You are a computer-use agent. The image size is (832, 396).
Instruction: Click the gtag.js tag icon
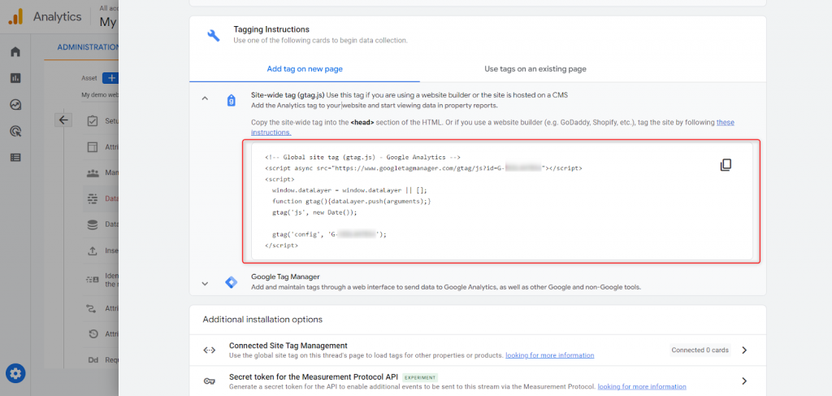pos(231,100)
